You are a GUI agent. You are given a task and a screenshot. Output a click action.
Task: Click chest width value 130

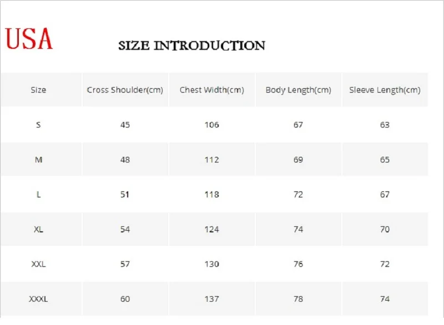pyautogui.click(x=212, y=264)
